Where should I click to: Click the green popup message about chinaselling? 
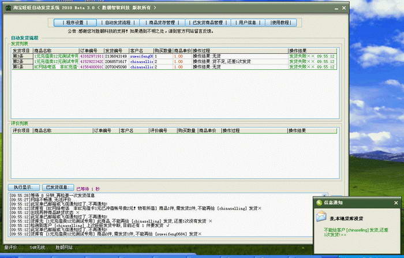coord(356,232)
